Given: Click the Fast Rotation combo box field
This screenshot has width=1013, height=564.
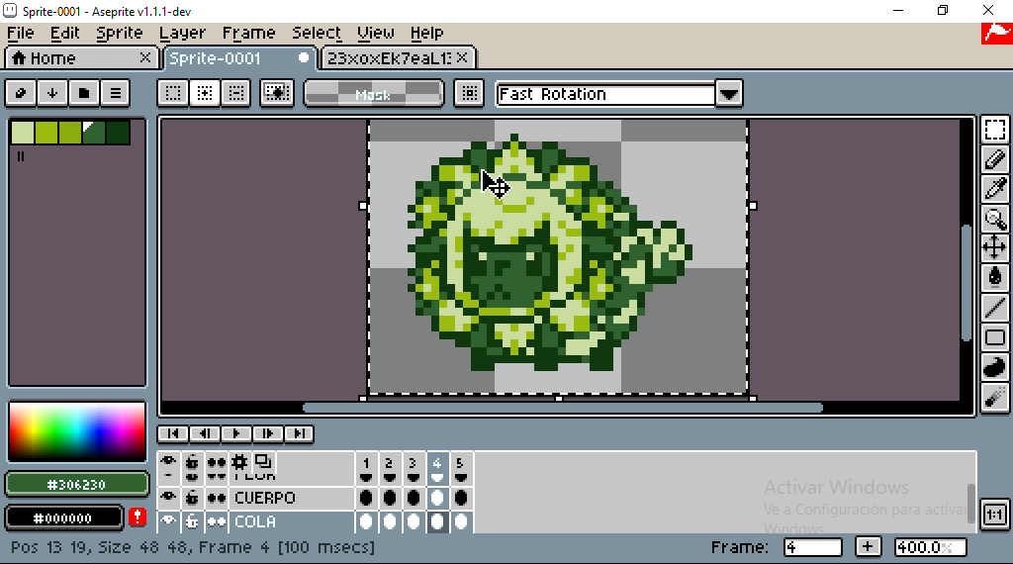Looking at the screenshot, I should [606, 94].
